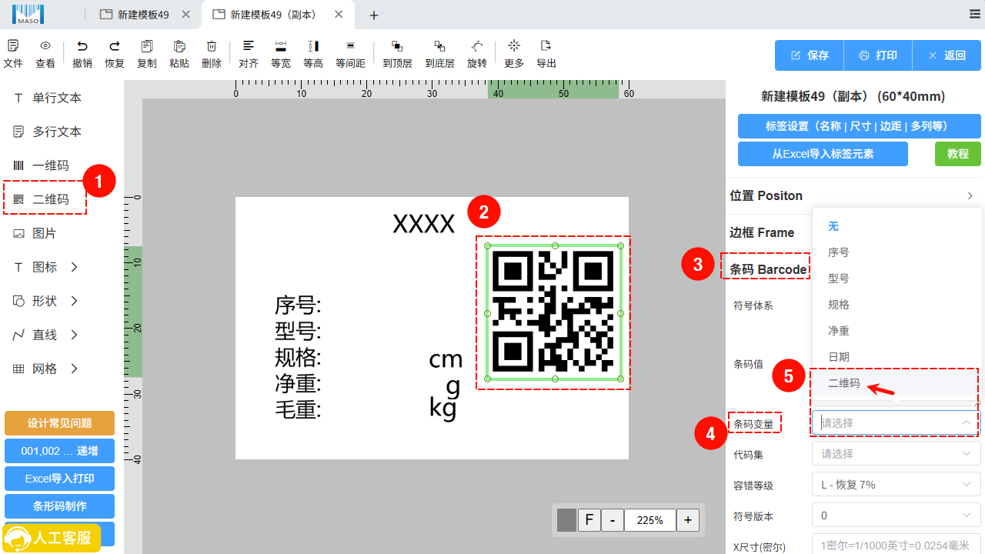Contact 人工客服 support button

coord(51,538)
